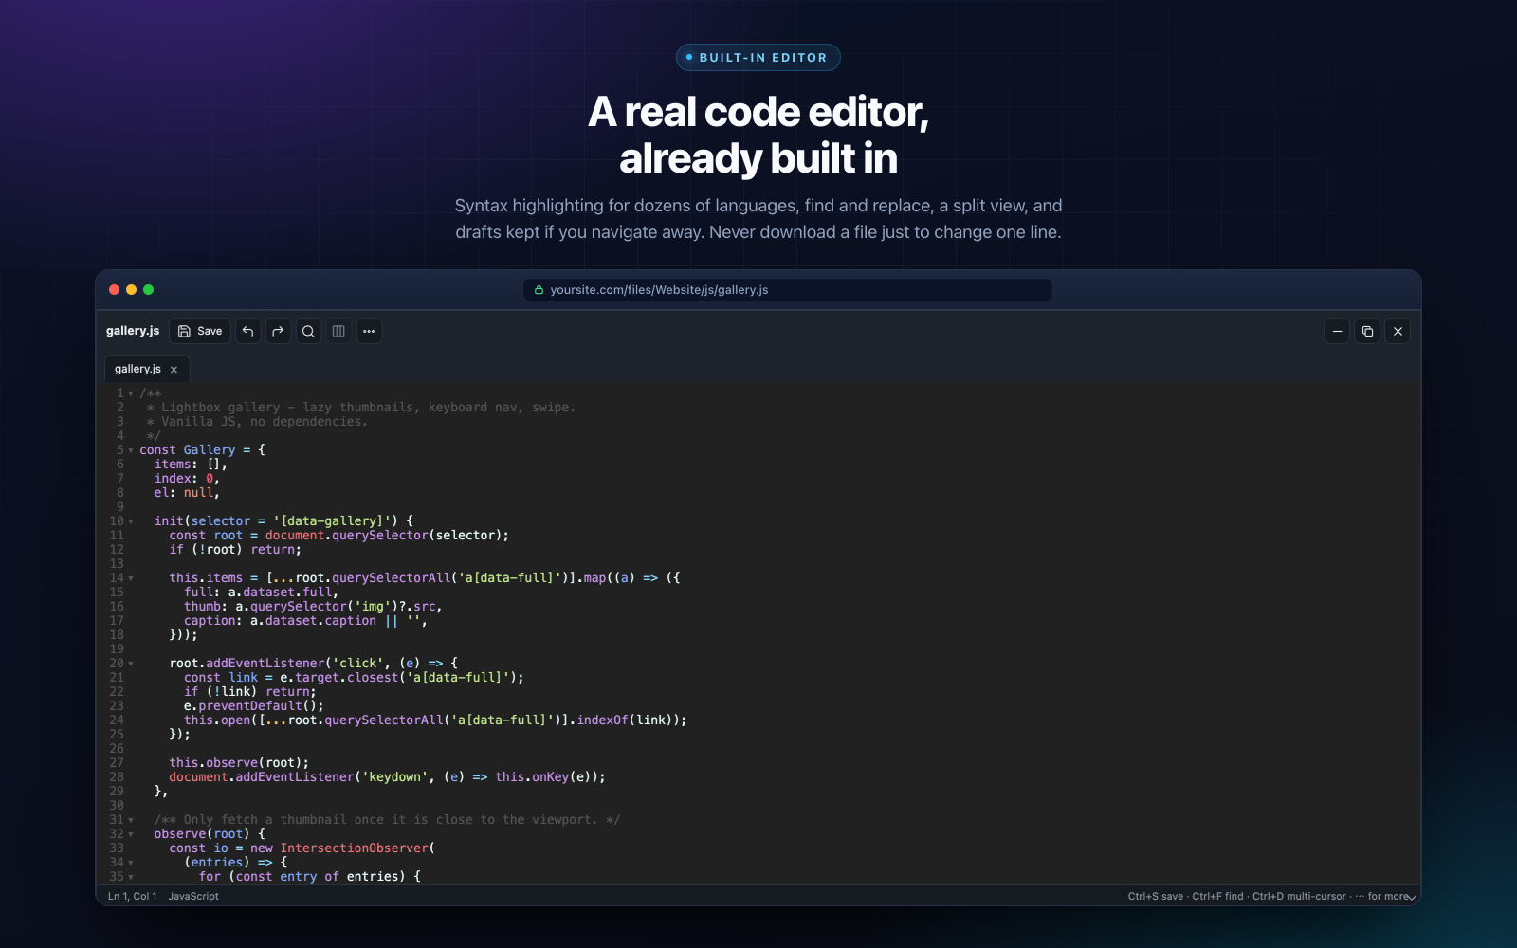
Task: Click the 'keydown' listener line 28
Action: coord(387,777)
